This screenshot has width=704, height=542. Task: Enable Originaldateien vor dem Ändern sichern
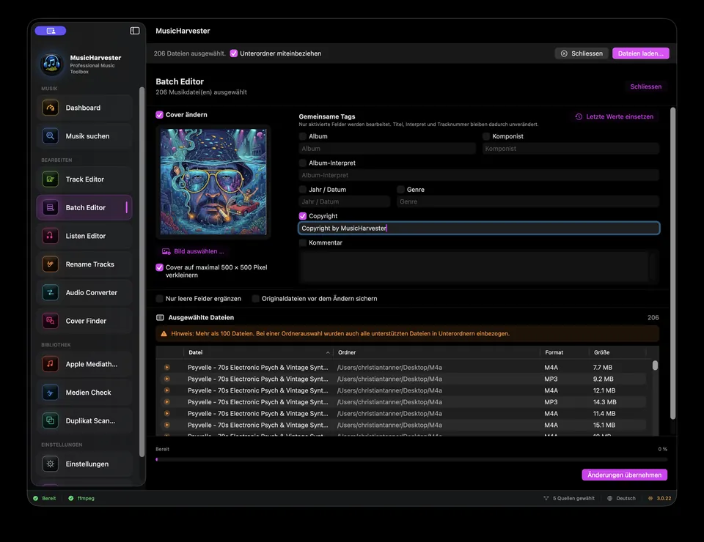255,299
